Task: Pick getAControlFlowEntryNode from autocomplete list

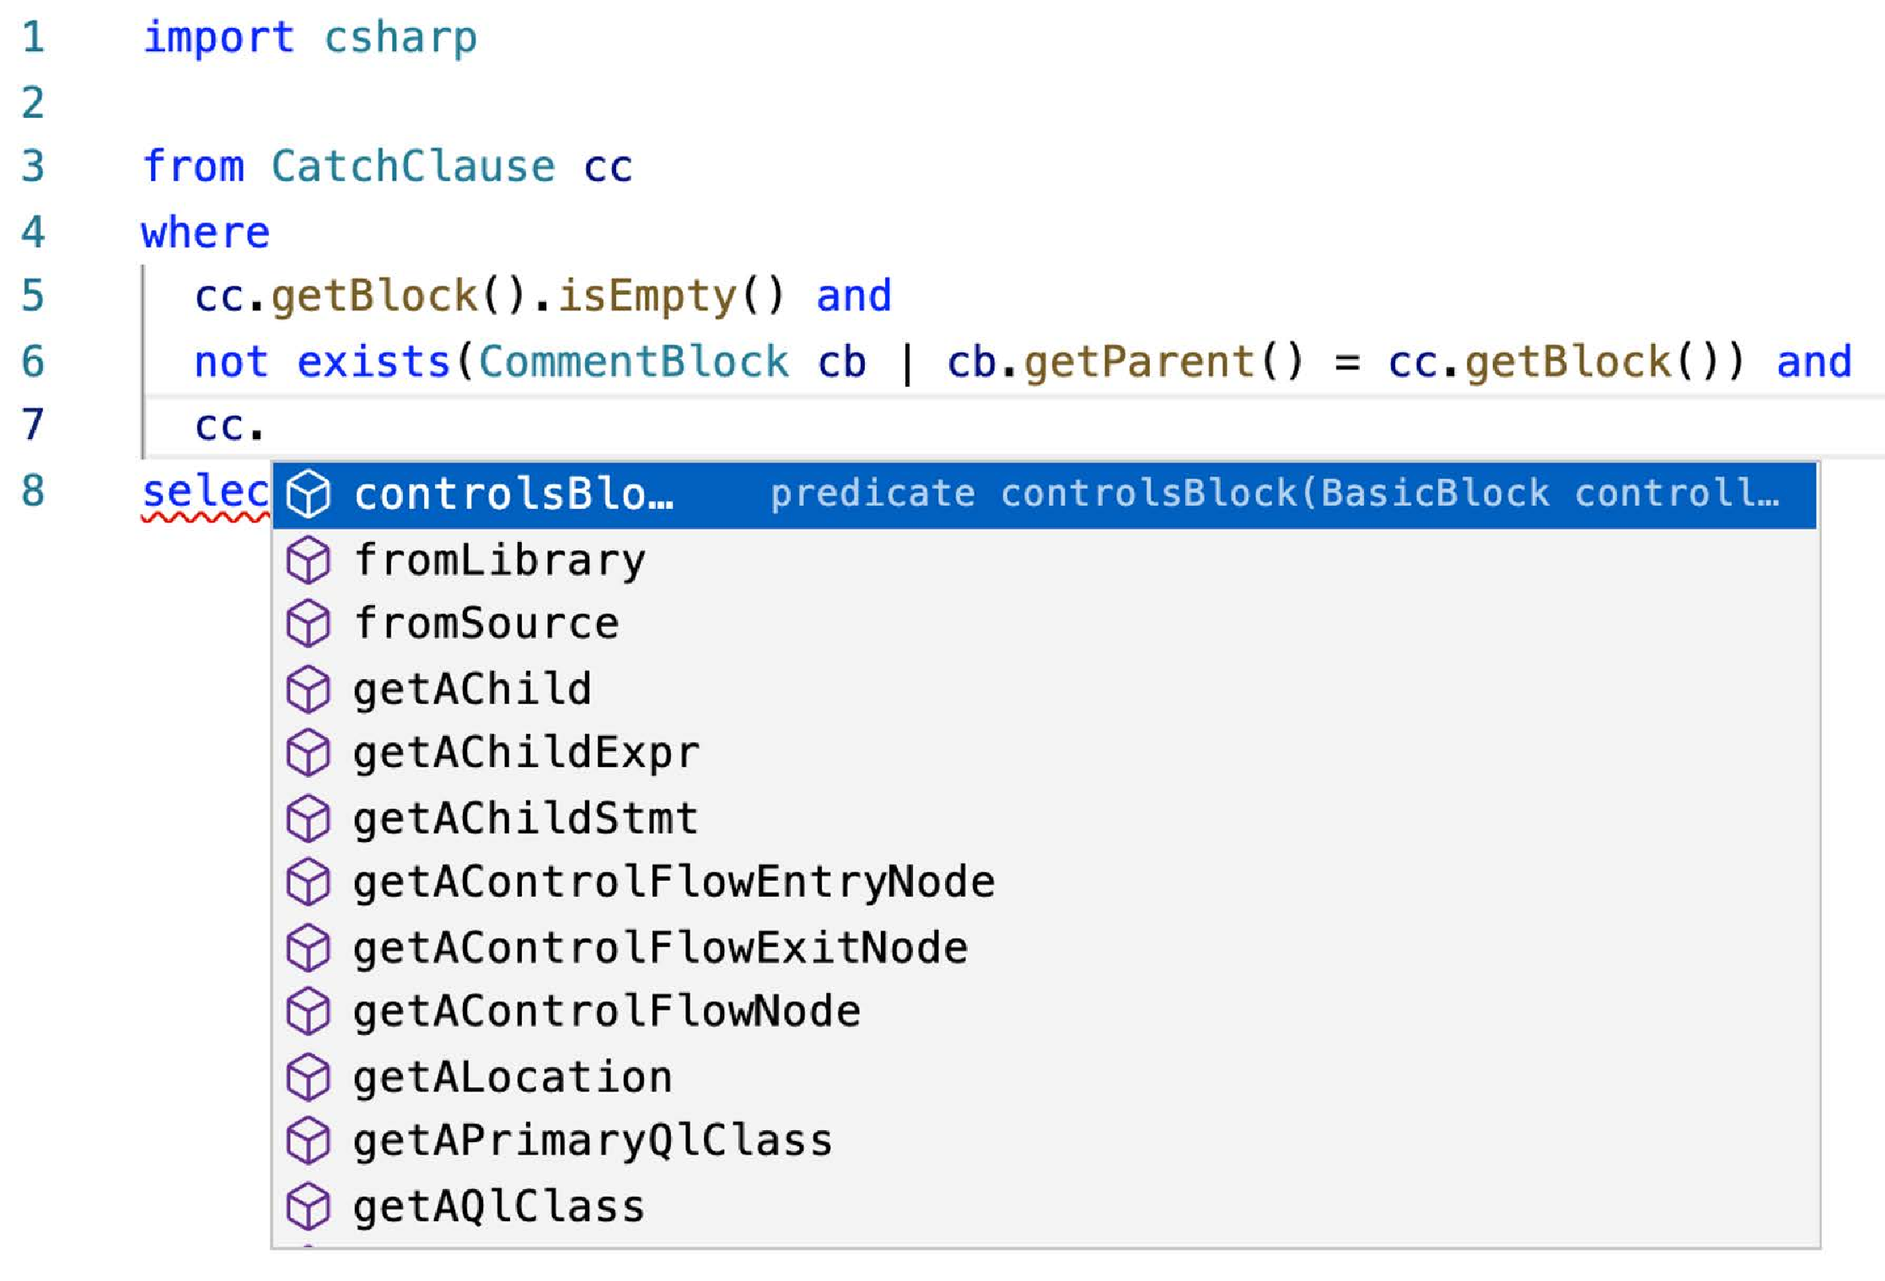Action: pos(1045,882)
